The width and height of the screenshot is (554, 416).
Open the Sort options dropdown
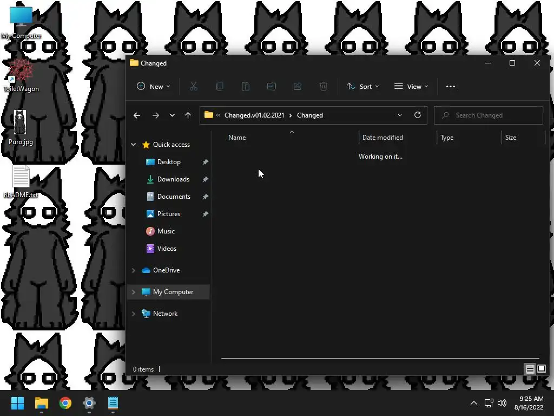coord(363,86)
